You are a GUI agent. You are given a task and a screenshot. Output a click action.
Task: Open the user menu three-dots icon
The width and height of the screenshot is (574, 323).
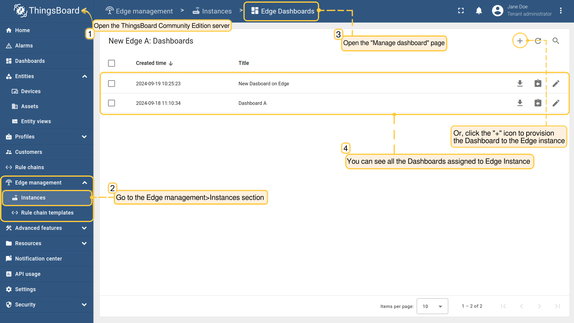tap(561, 11)
